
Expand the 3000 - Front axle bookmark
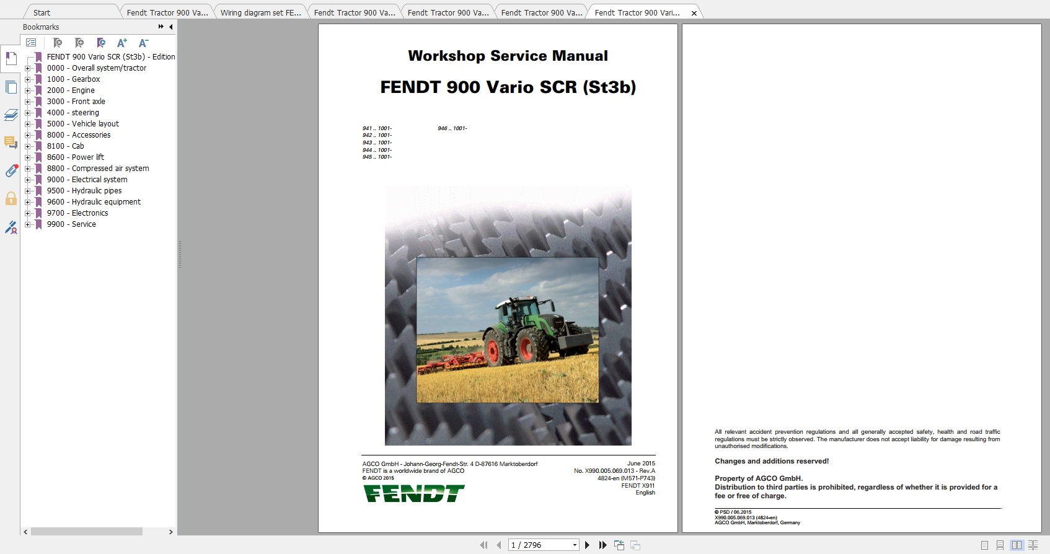[27, 102]
